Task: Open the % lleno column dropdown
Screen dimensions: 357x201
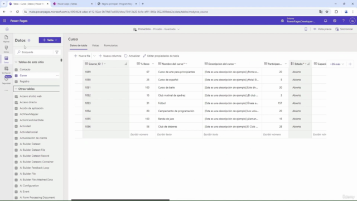Action: pyautogui.click(x=153, y=64)
